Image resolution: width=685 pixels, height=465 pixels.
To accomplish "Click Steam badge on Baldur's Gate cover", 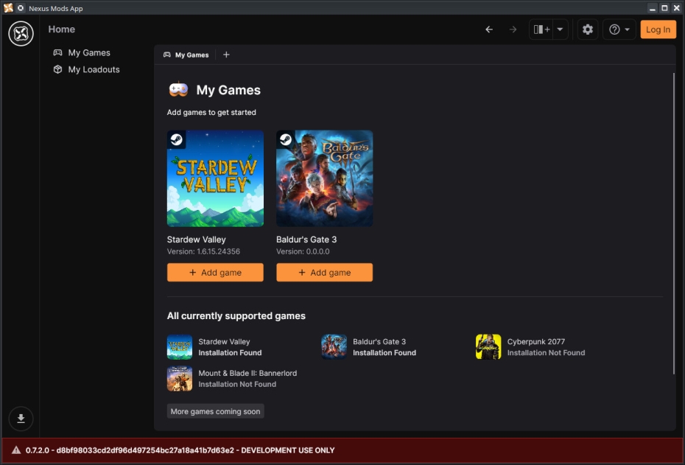I will (286, 139).
